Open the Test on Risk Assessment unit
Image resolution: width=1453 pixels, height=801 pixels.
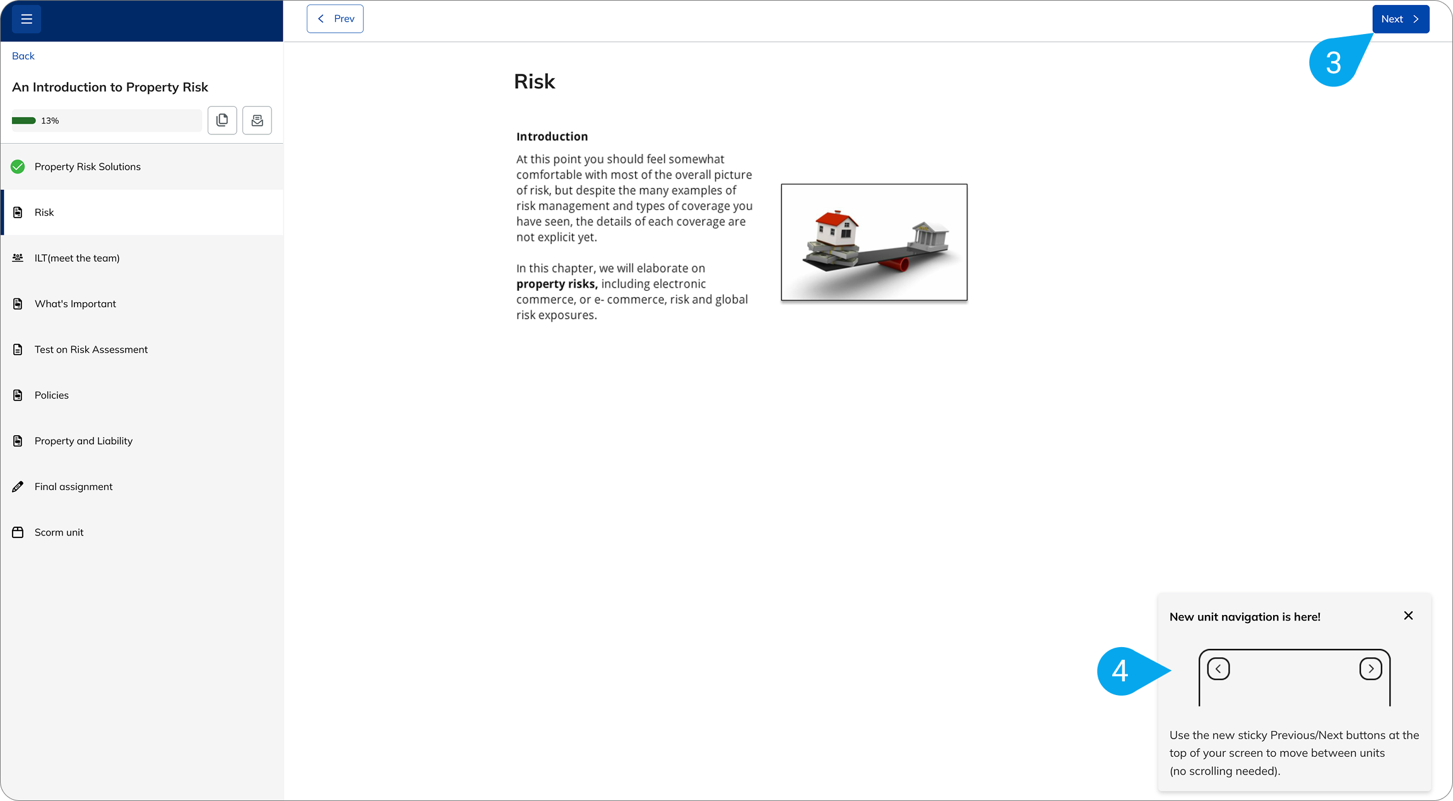[91, 349]
